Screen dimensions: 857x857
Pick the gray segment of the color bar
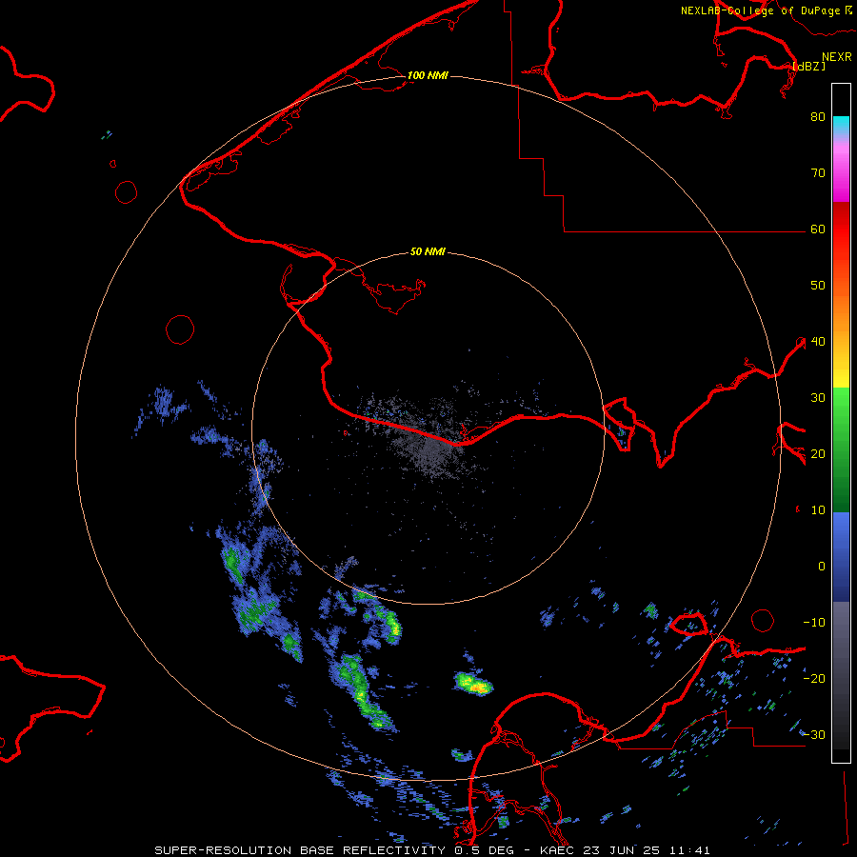point(841,675)
